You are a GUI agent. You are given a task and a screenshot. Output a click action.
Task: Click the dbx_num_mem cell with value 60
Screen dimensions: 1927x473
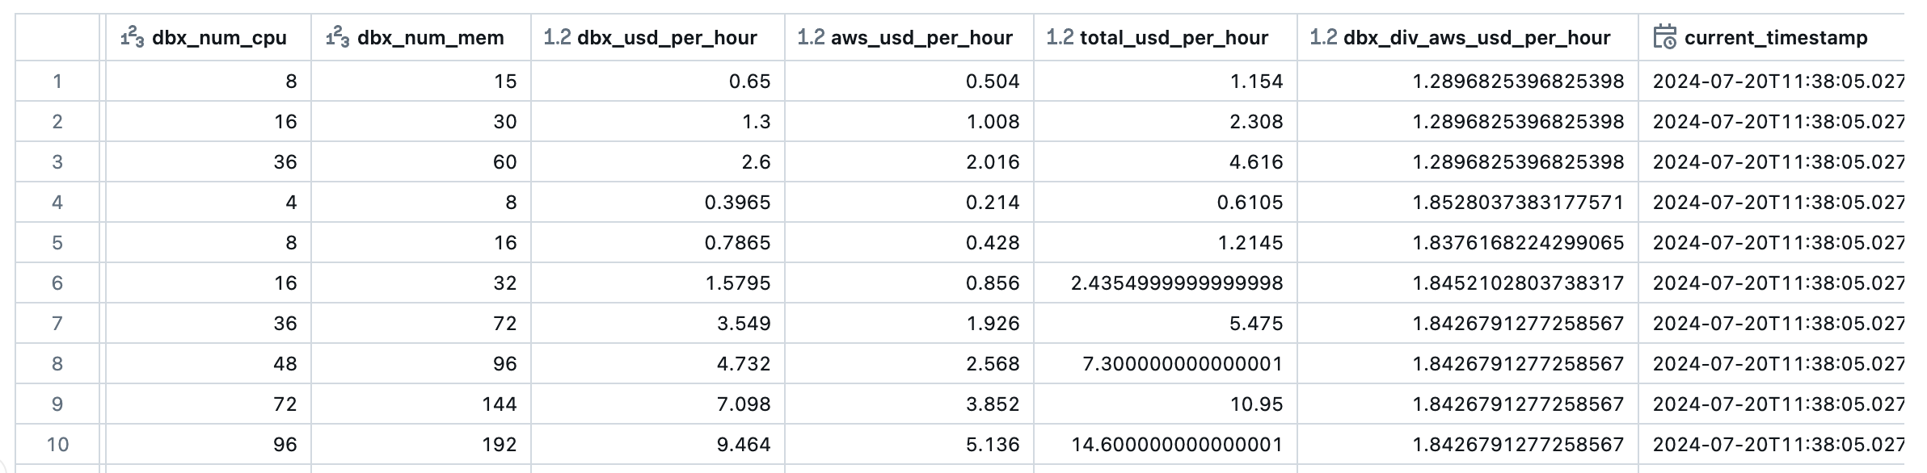tap(421, 161)
